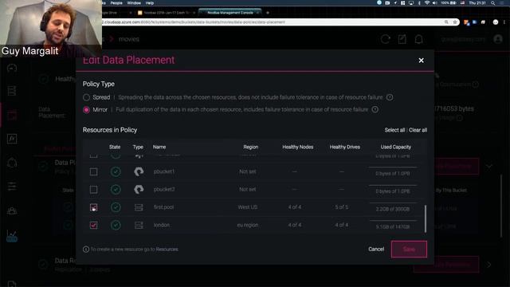Save the data placement changes
Screen dimensions: 510x287
(409, 250)
